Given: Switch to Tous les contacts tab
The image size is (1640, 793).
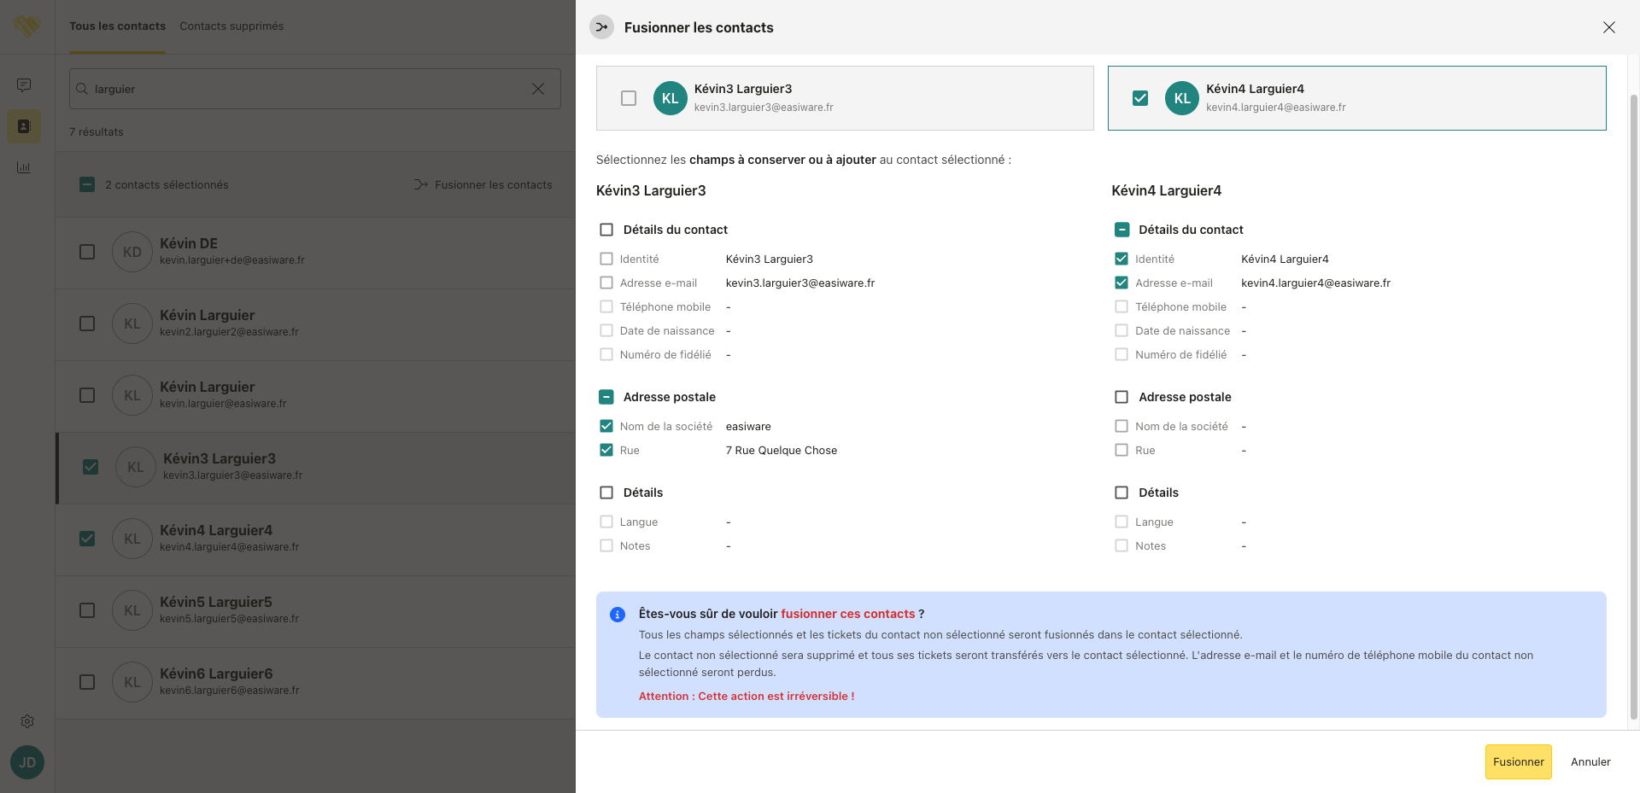Looking at the screenshot, I should (117, 26).
